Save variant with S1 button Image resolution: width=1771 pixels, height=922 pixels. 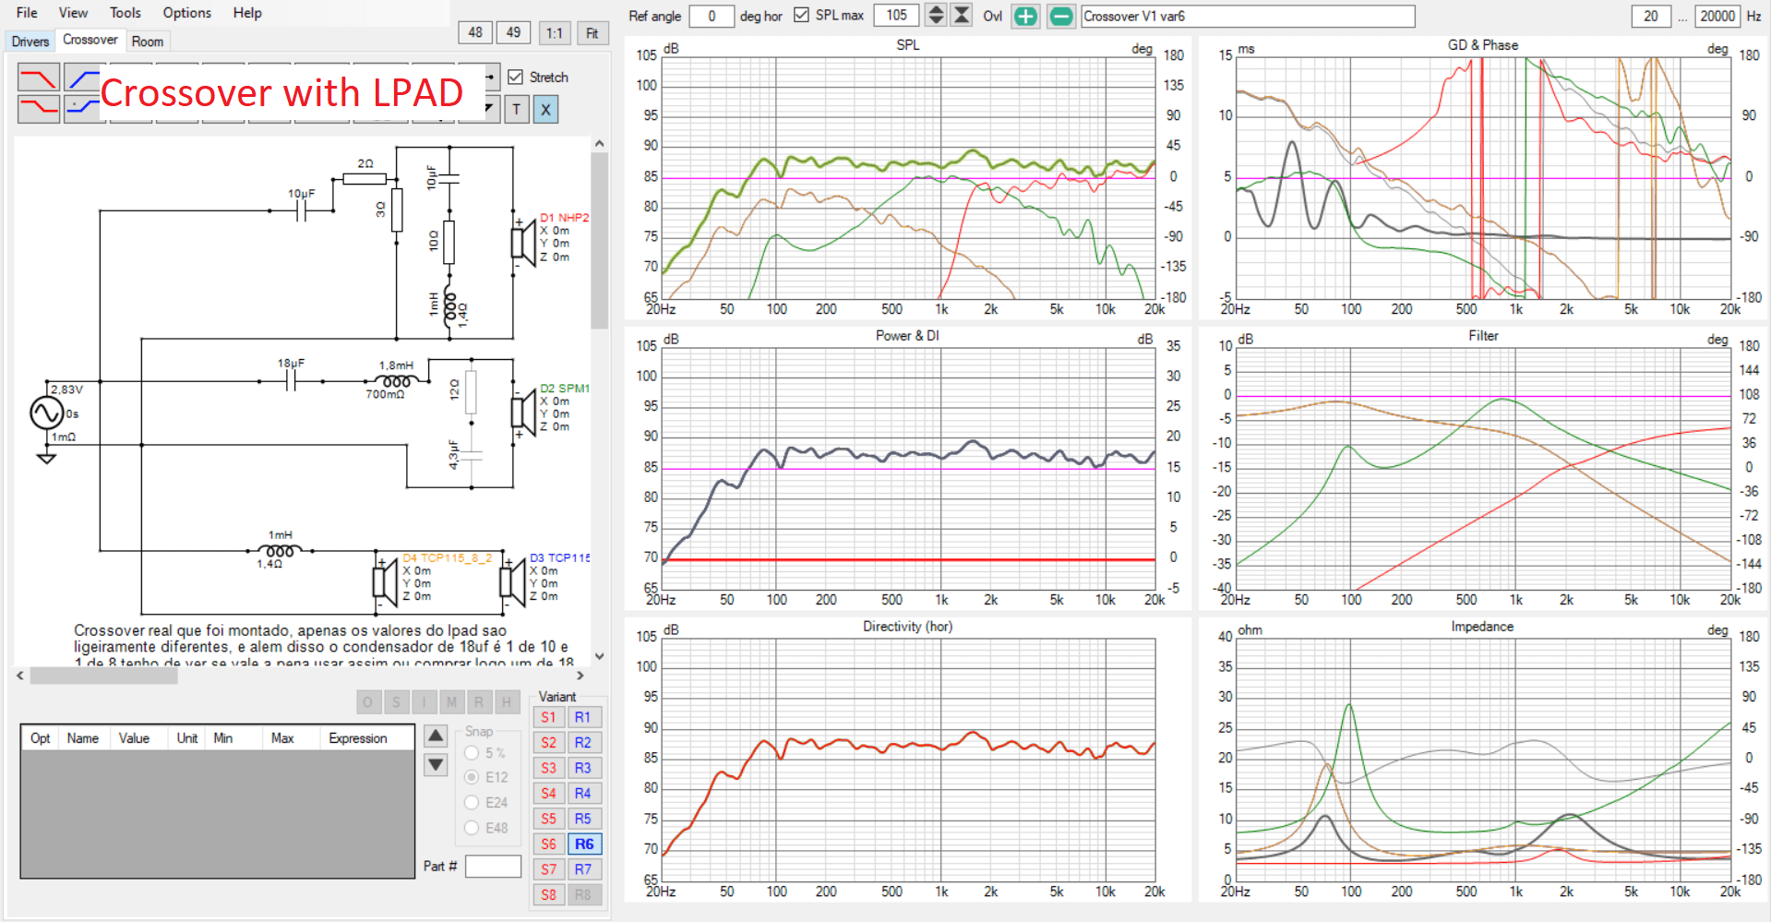(x=548, y=717)
